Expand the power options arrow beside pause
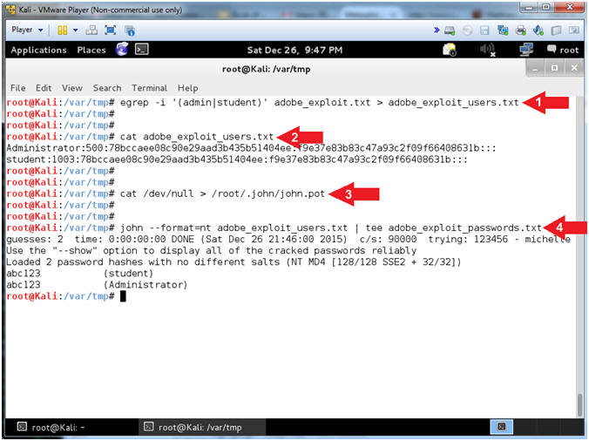 [76, 30]
